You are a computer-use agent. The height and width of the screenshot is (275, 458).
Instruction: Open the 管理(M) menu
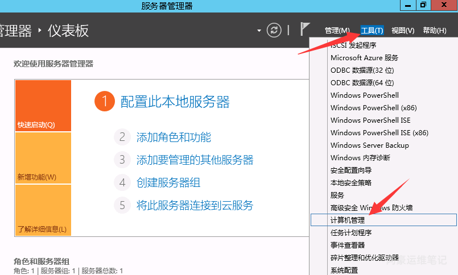tap(337, 30)
